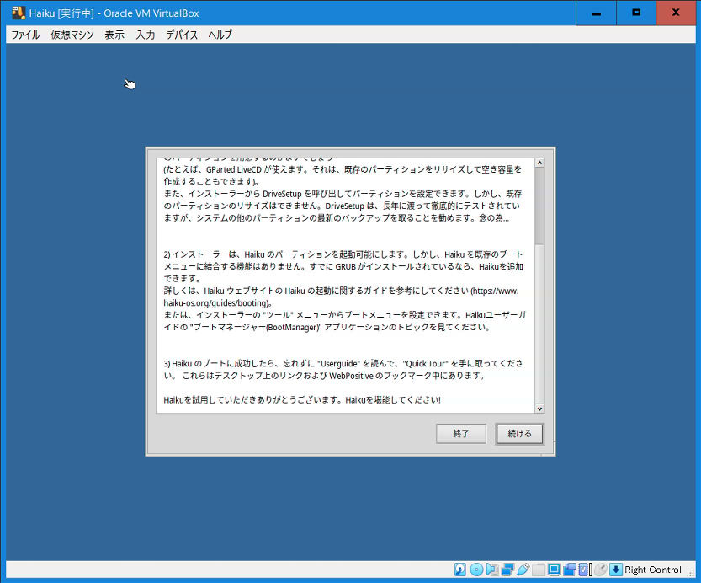
Task: Click the shared folders status icon
Action: point(539,570)
